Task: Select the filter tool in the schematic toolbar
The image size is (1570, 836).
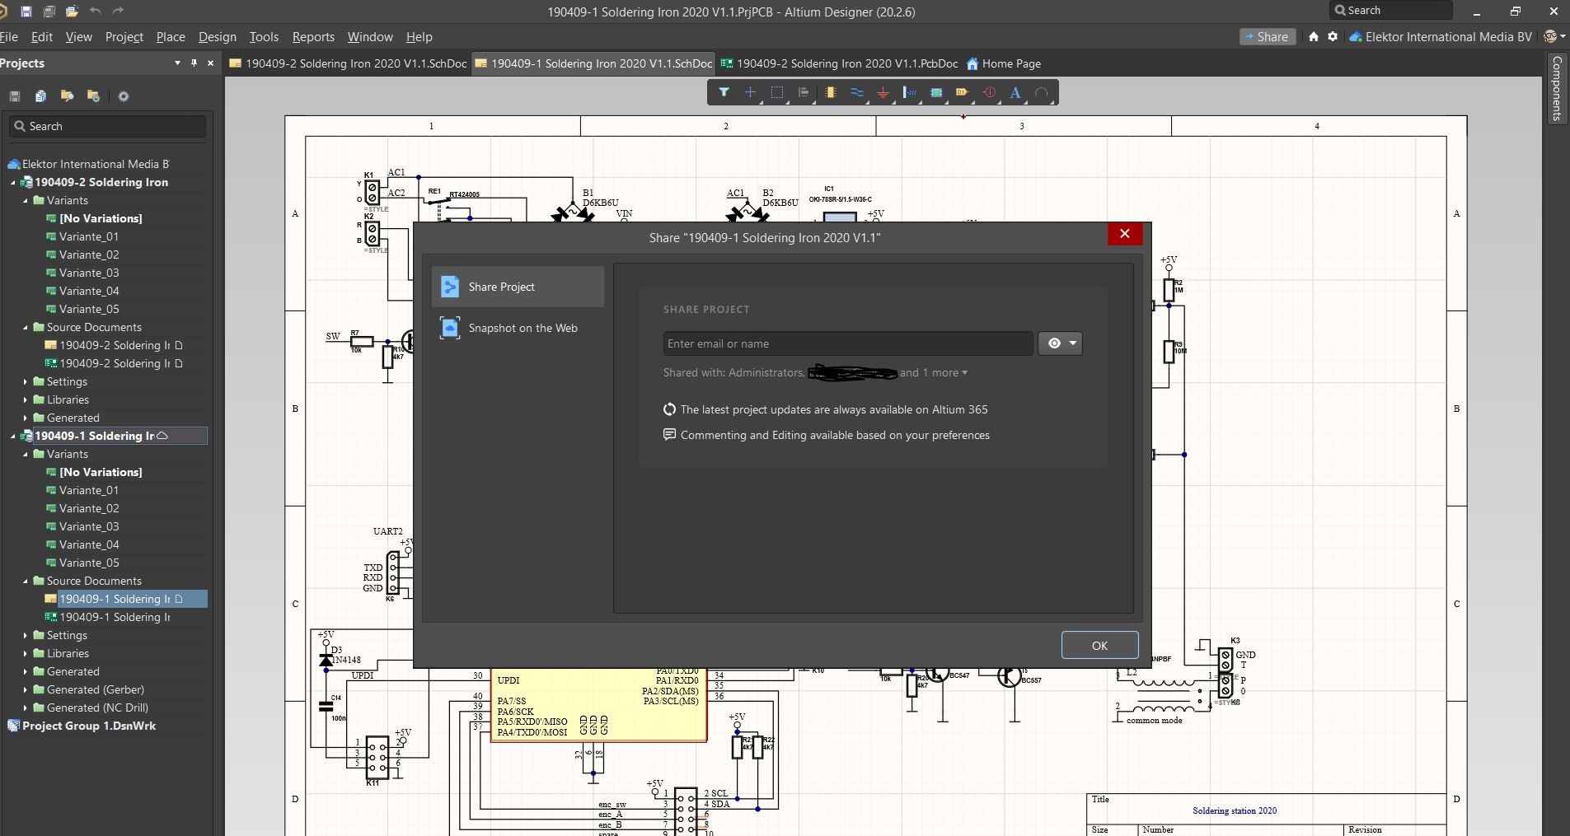Action: point(724,92)
